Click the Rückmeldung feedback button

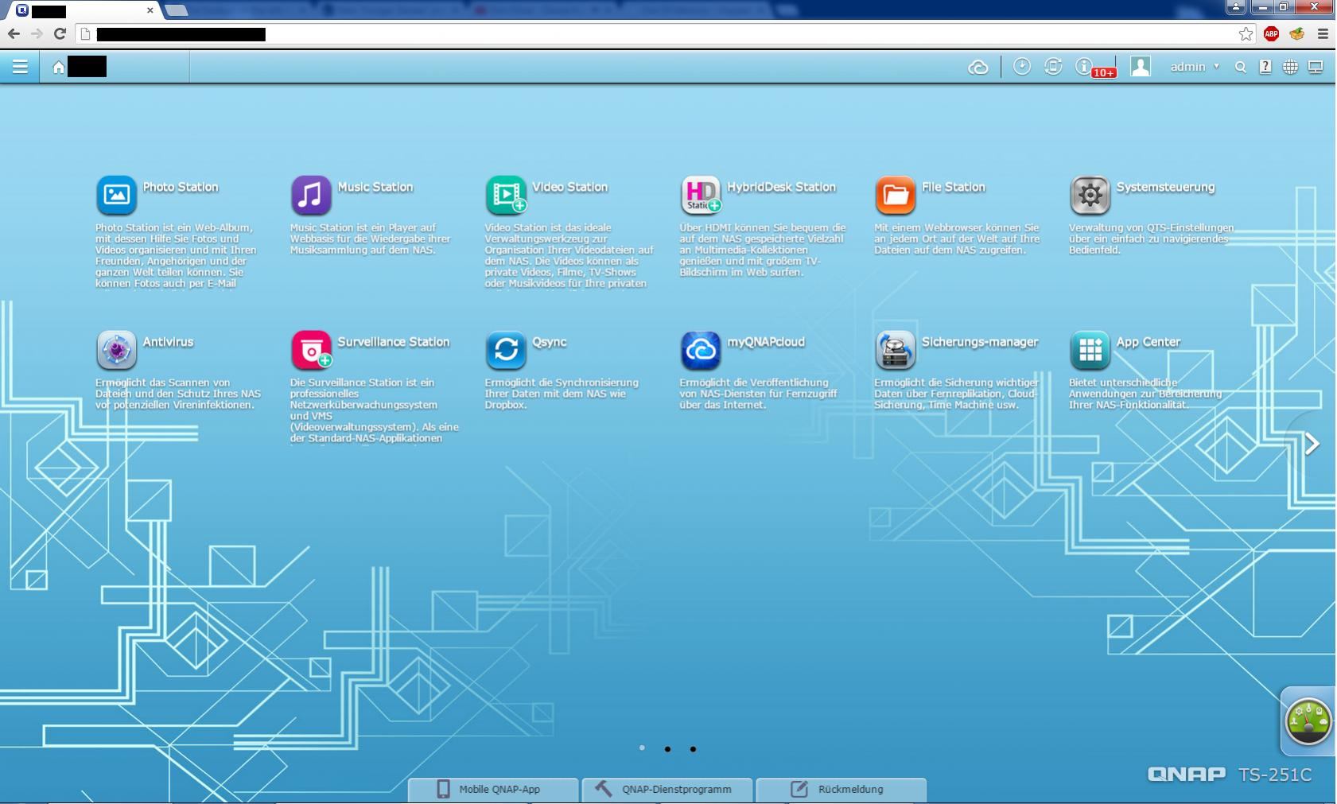[x=841, y=790]
